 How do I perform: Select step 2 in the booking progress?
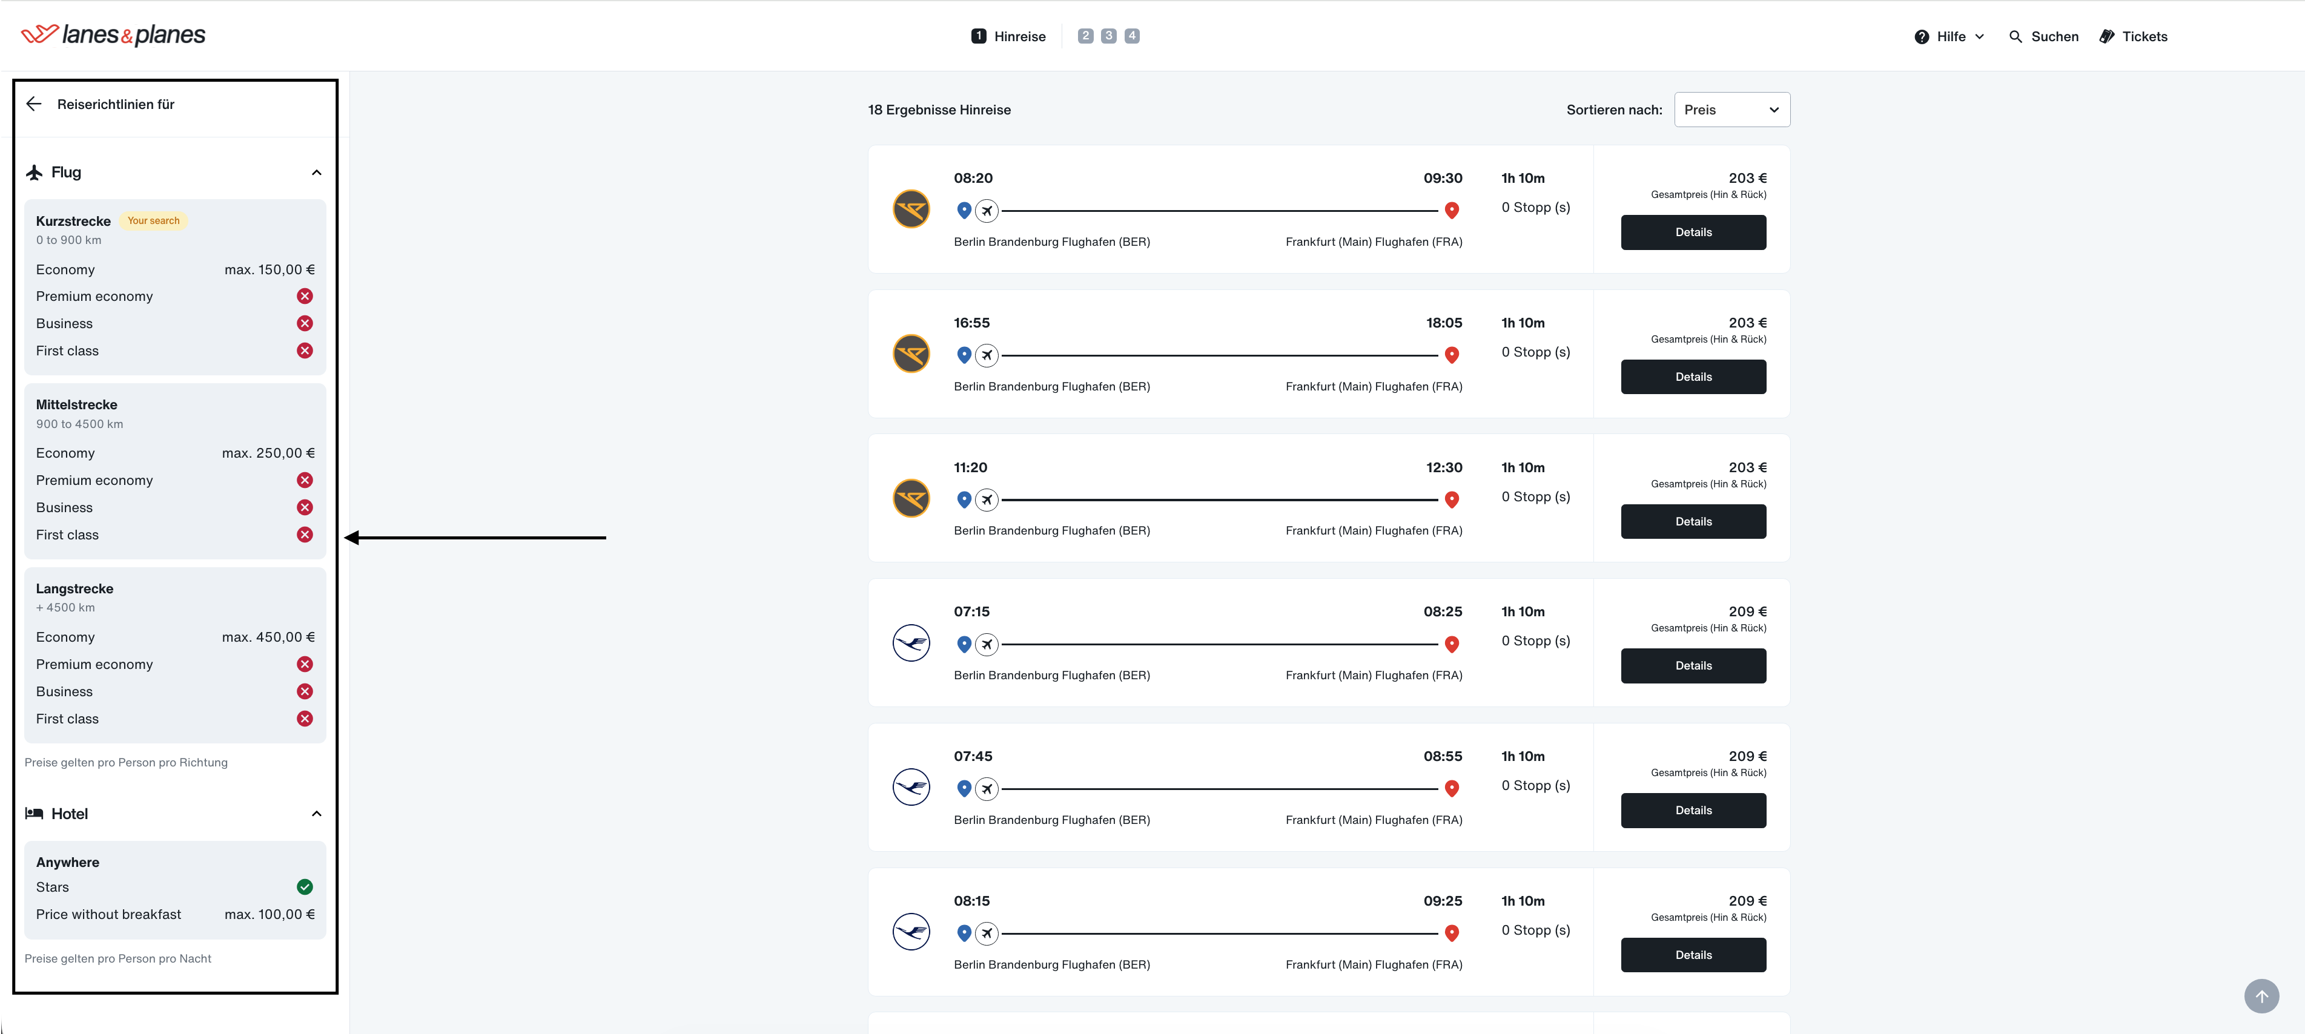coord(1085,36)
